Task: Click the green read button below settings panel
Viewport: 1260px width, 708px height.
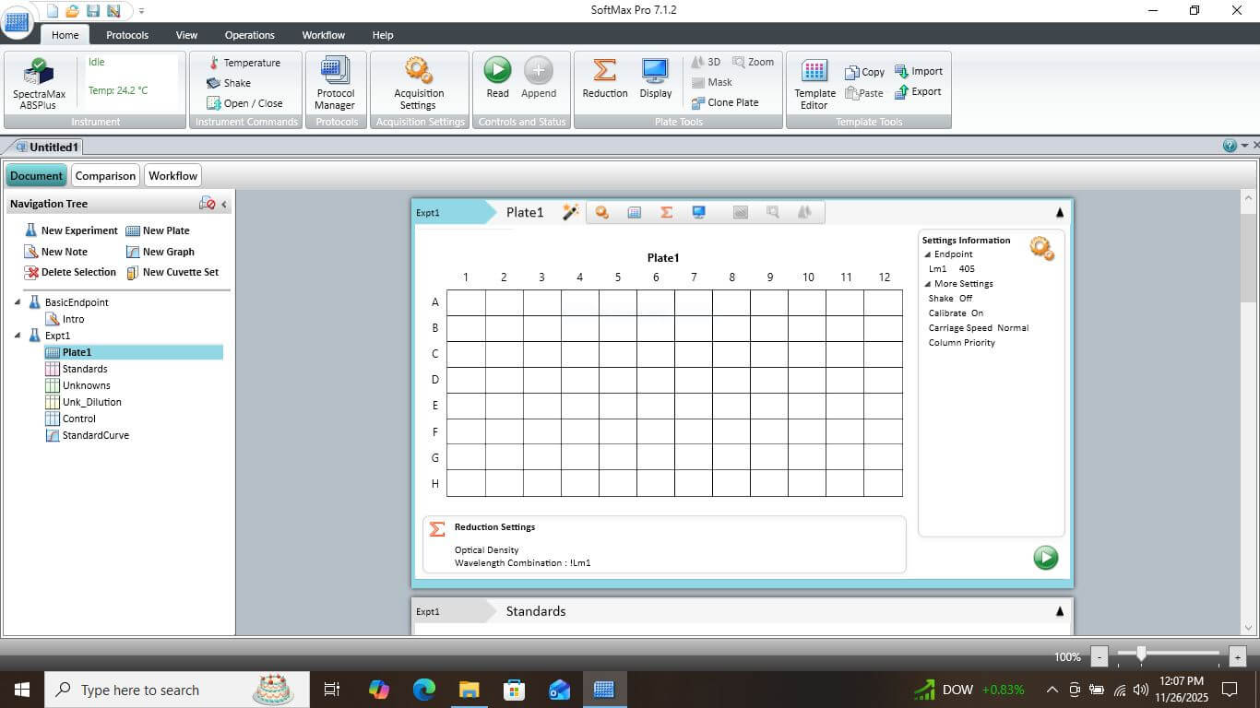Action: [1045, 557]
